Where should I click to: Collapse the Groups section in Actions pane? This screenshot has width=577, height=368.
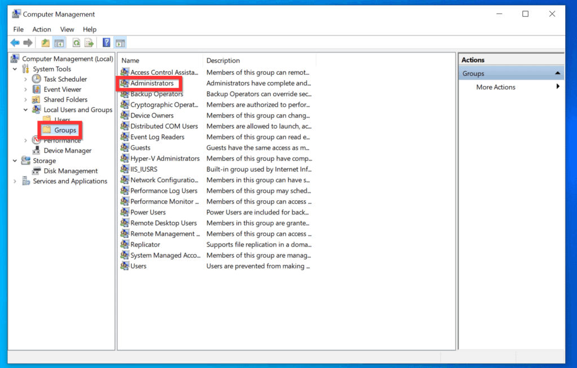tap(557, 73)
